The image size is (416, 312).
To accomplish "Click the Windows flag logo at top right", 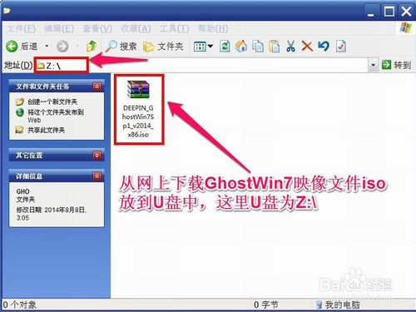I will (x=405, y=28).
